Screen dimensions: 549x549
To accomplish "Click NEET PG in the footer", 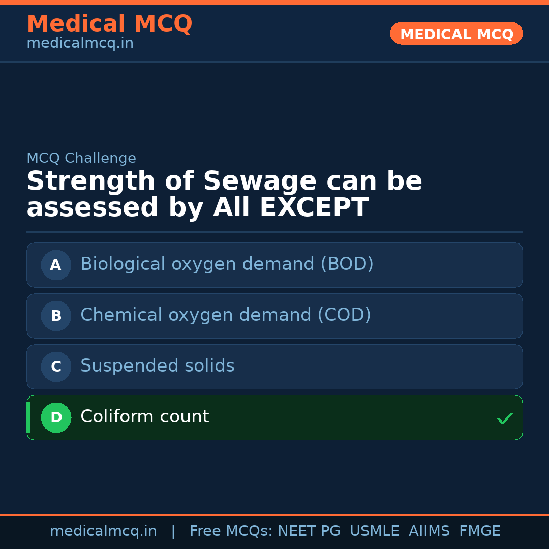I will click(309, 531).
